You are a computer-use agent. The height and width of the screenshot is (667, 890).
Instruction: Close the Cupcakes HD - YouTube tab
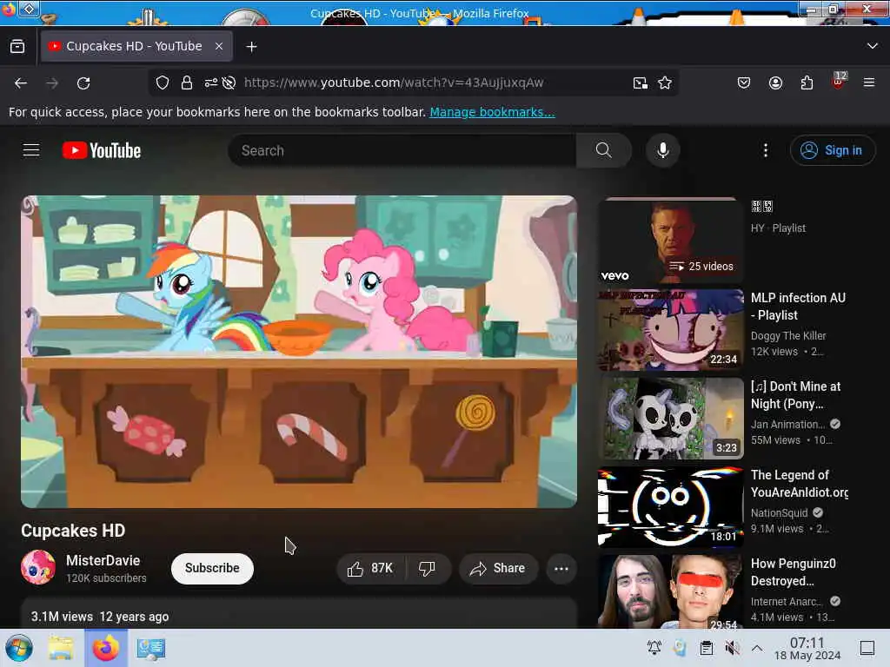[219, 47]
